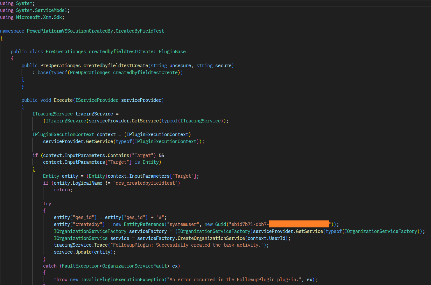Click the 'class' keyword in the class declaration
The height and width of the screenshot is (285, 431).
pos(36,52)
